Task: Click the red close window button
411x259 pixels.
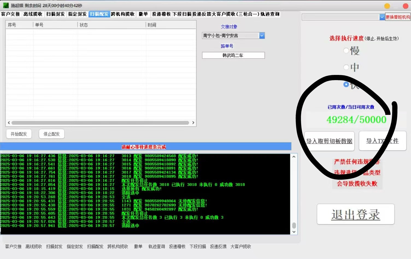Action: pos(406,6)
